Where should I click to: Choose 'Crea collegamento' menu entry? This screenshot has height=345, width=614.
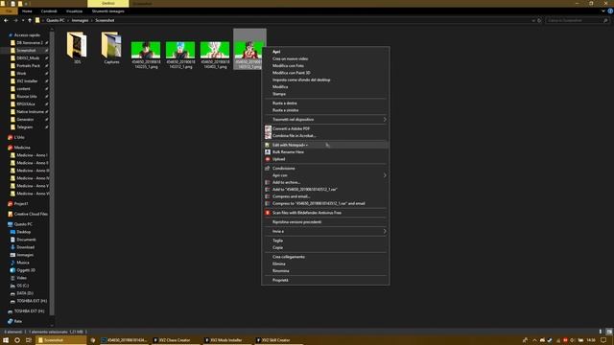[289, 257]
